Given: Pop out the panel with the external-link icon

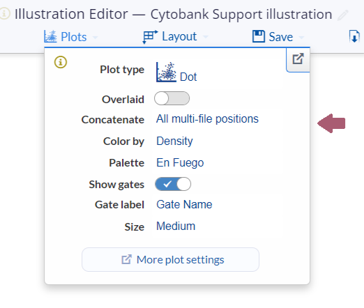Looking at the screenshot, I should click(298, 59).
